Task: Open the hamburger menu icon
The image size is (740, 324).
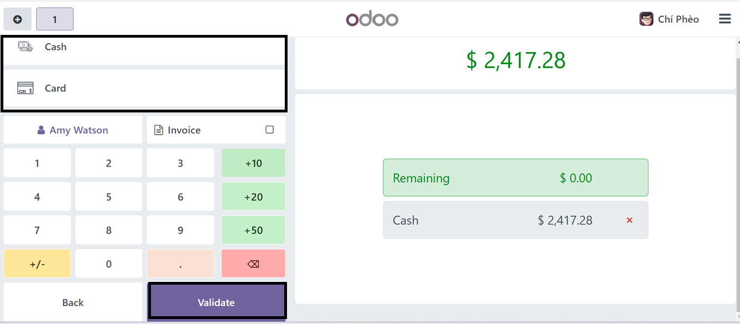Action: [724, 19]
